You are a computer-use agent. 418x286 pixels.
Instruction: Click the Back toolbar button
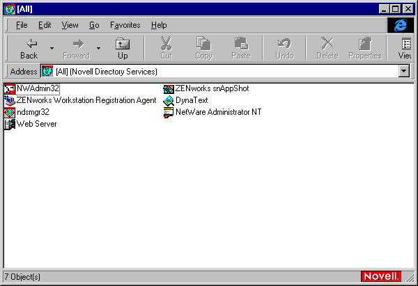(29, 49)
